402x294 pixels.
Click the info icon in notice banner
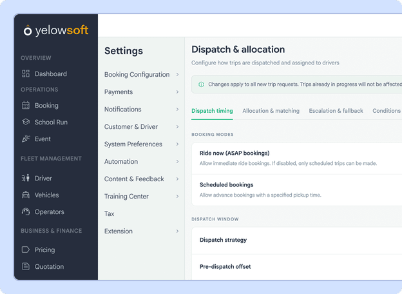click(x=201, y=84)
